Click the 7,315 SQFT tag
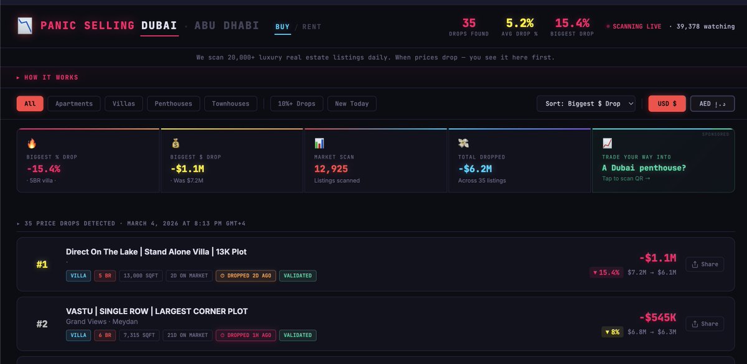The height and width of the screenshot is (364, 747). click(139, 335)
